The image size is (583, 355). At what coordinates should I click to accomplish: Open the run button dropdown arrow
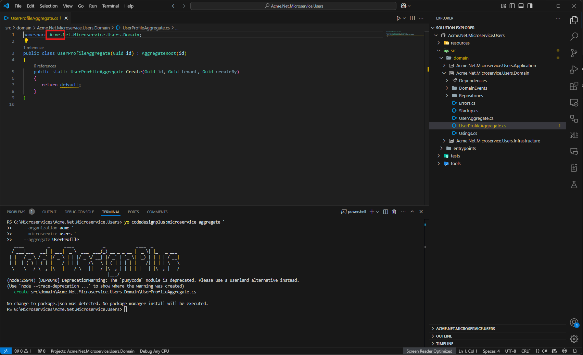point(404,18)
